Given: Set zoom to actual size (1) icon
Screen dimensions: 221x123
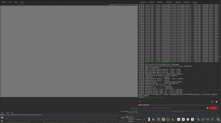Looking at the screenshot, I should click(192, 119).
